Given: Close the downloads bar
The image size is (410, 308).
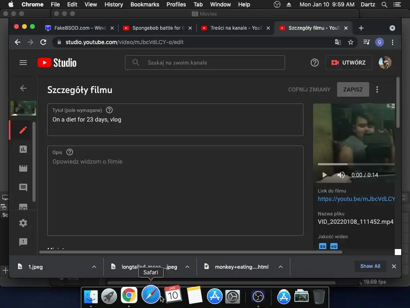Looking at the screenshot, I should (394, 266).
